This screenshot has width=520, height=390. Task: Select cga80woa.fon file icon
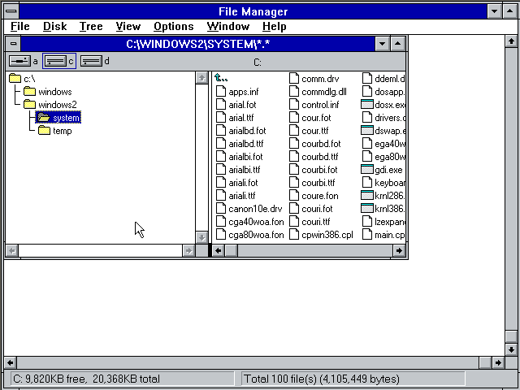(x=221, y=235)
